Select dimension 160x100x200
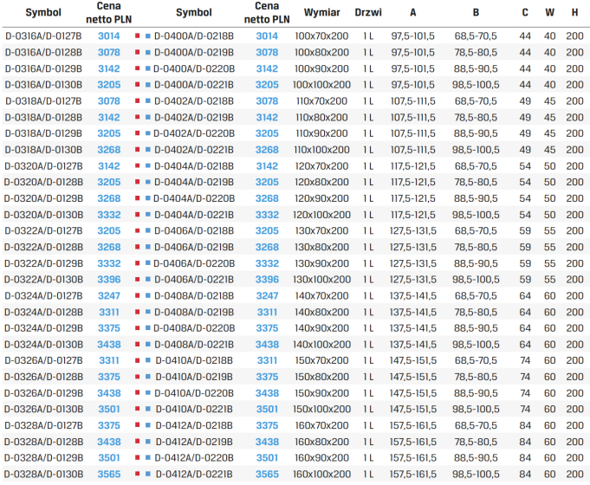 click(321, 474)
